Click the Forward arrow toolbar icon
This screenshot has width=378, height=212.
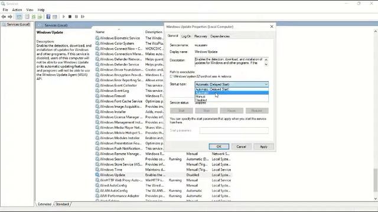point(10,16)
